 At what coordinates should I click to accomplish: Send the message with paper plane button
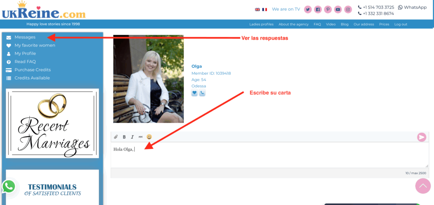(x=422, y=137)
